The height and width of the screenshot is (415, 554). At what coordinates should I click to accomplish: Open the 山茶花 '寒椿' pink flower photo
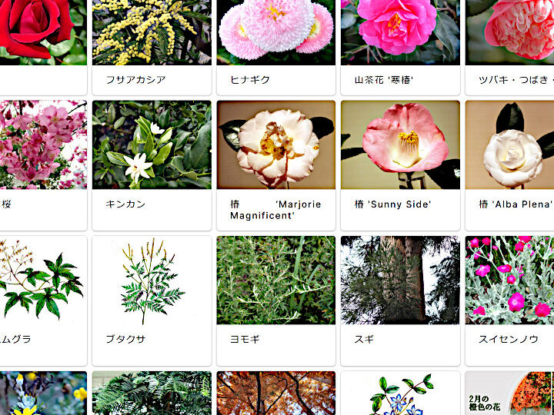[x=400, y=32]
